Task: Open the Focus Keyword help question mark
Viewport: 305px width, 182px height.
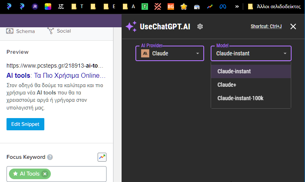Action: [x=50, y=157]
